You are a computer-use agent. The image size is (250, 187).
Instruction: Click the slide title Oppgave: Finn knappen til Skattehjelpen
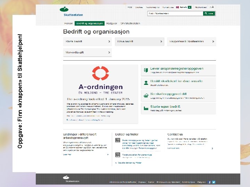pyautogui.click(x=20, y=91)
